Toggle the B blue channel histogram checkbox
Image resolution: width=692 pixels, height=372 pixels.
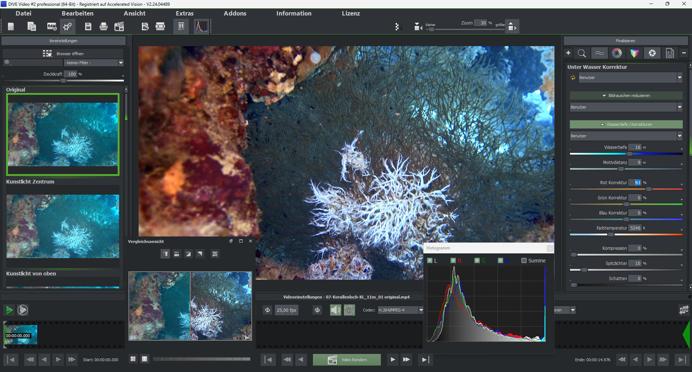500,261
